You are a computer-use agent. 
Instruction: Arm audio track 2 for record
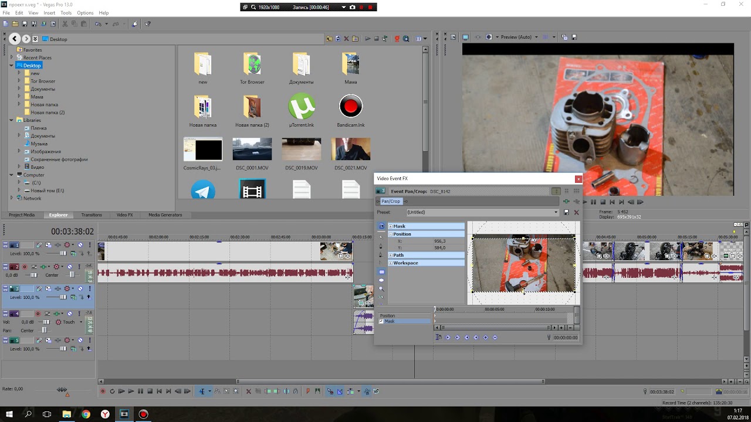coord(25,267)
